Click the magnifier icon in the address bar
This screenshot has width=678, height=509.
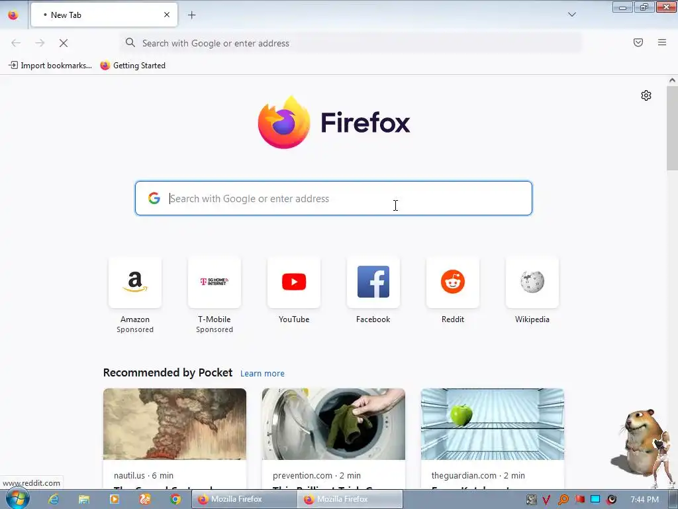tap(130, 42)
